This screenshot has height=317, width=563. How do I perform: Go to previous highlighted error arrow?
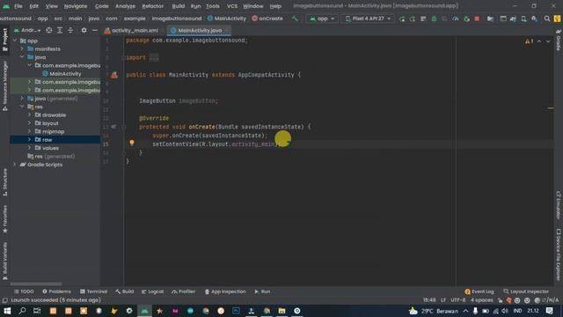(539, 41)
